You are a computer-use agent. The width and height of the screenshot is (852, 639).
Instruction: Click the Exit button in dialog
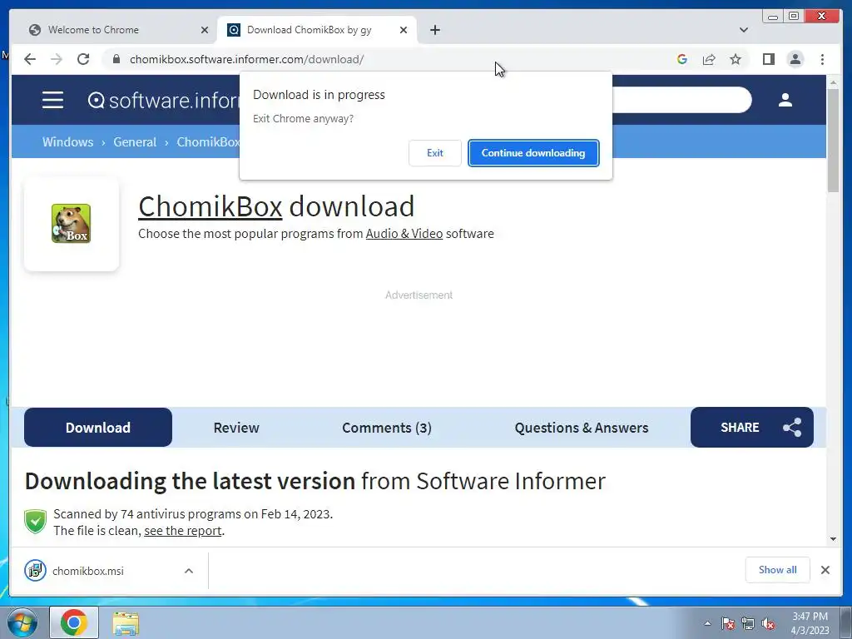click(x=434, y=153)
